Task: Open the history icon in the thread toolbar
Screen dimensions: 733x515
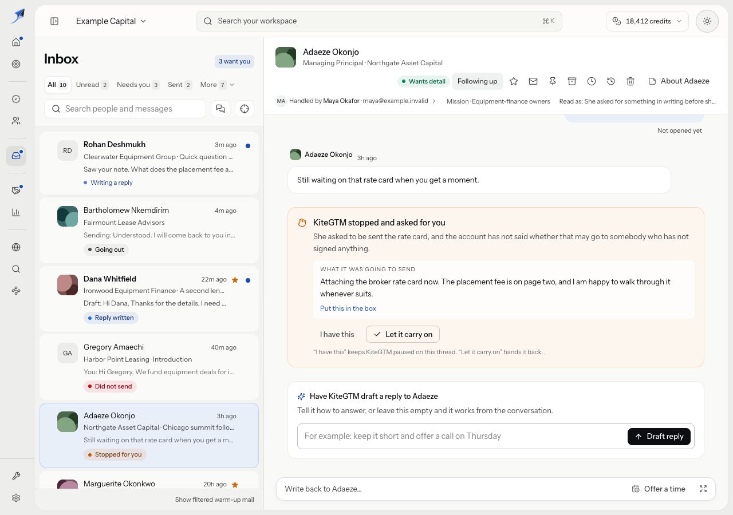Action: [611, 81]
